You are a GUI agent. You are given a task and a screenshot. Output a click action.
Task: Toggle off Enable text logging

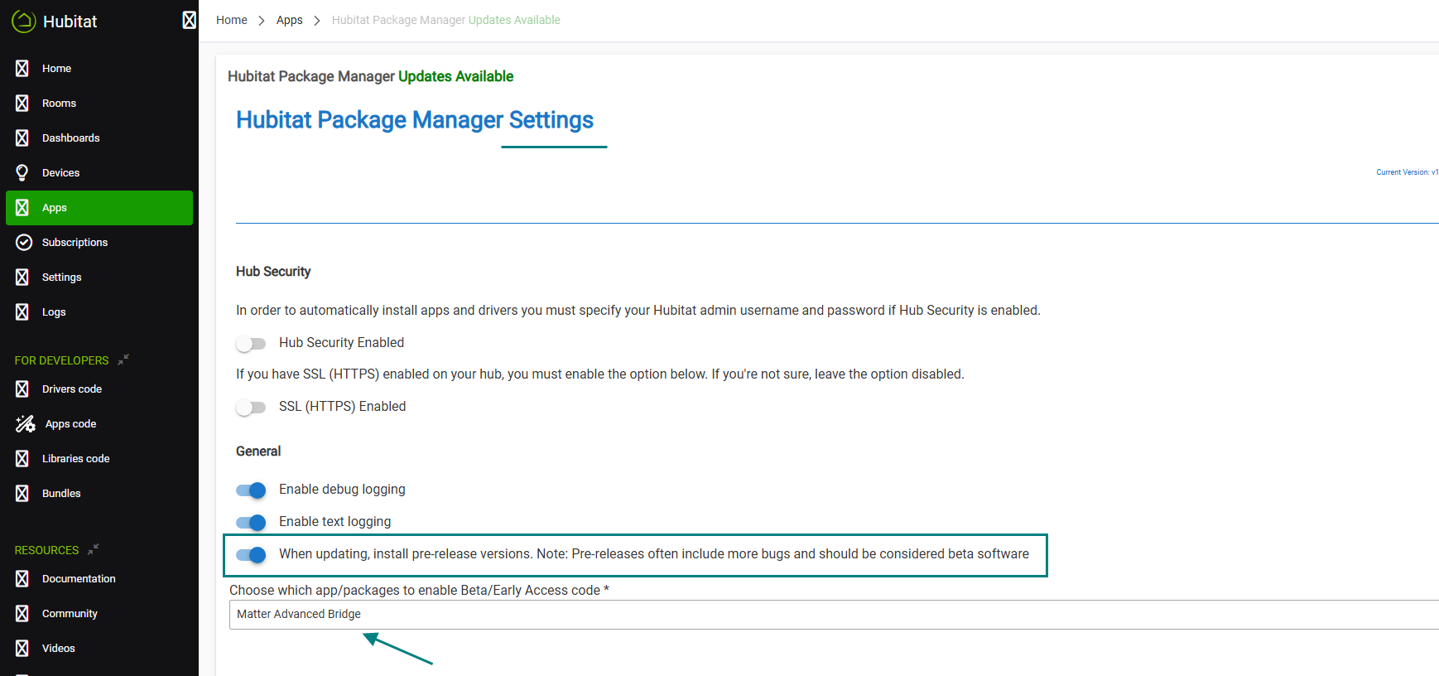click(x=251, y=522)
